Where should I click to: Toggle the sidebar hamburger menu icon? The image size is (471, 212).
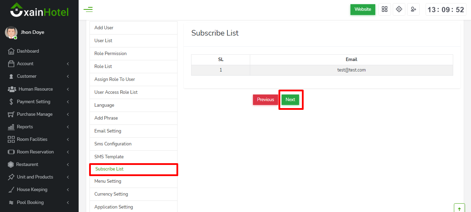pyautogui.click(x=88, y=9)
